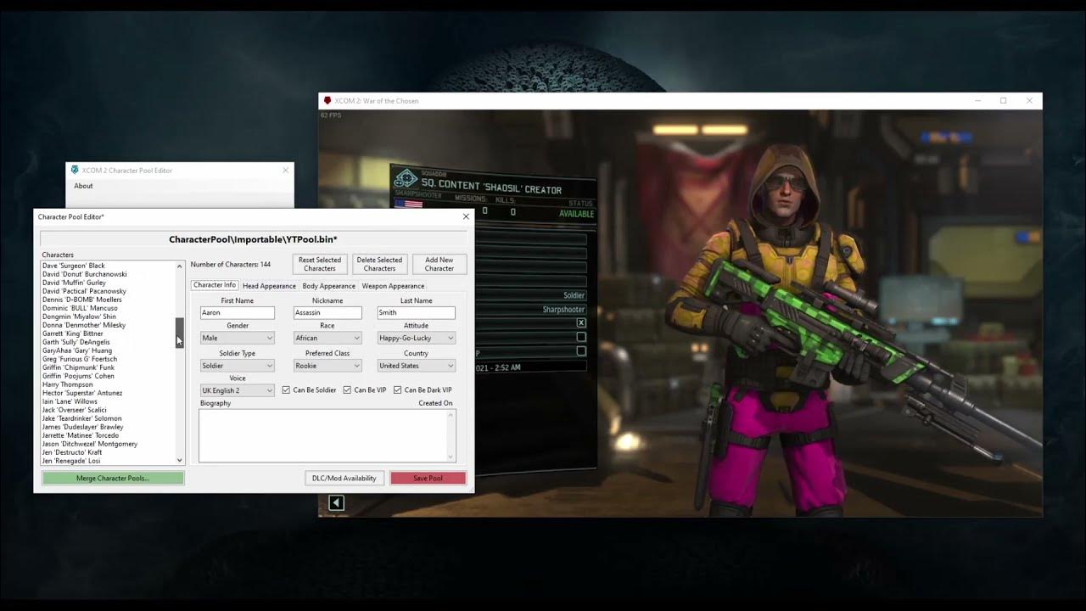Select Griffin 'Chipmunk' Funk in the list
This screenshot has height=611, width=1086.
click(78, 367)
